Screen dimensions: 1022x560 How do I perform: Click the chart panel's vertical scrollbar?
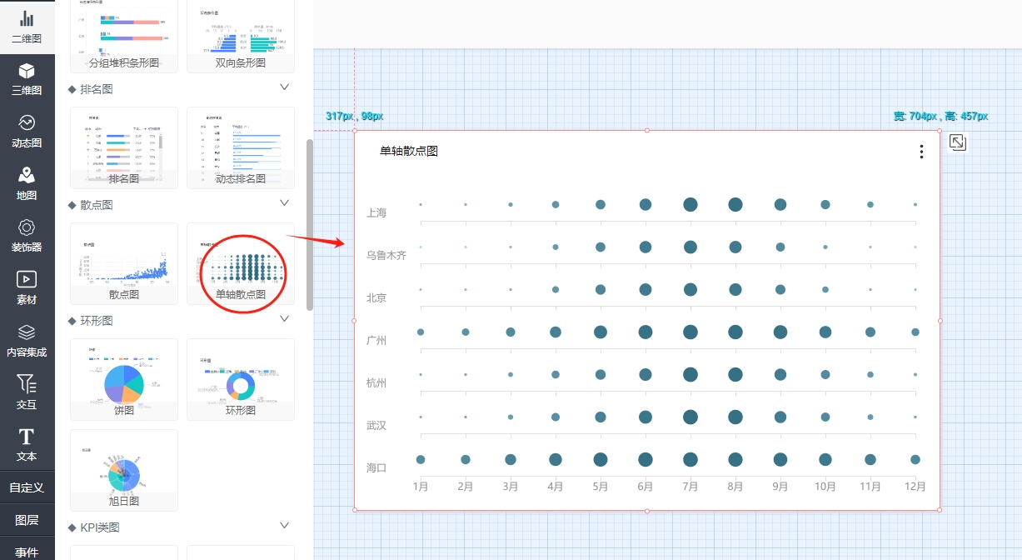click(310, 225)
